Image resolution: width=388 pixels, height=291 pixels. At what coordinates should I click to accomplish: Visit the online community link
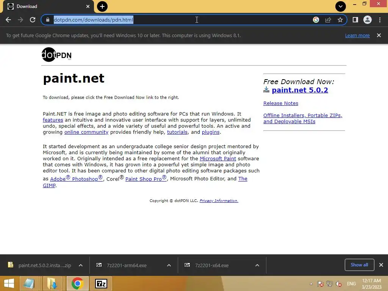pos(86,132)
